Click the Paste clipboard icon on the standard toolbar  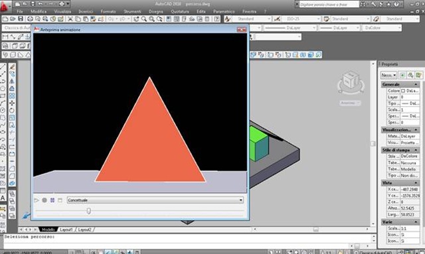click(86, 19)
